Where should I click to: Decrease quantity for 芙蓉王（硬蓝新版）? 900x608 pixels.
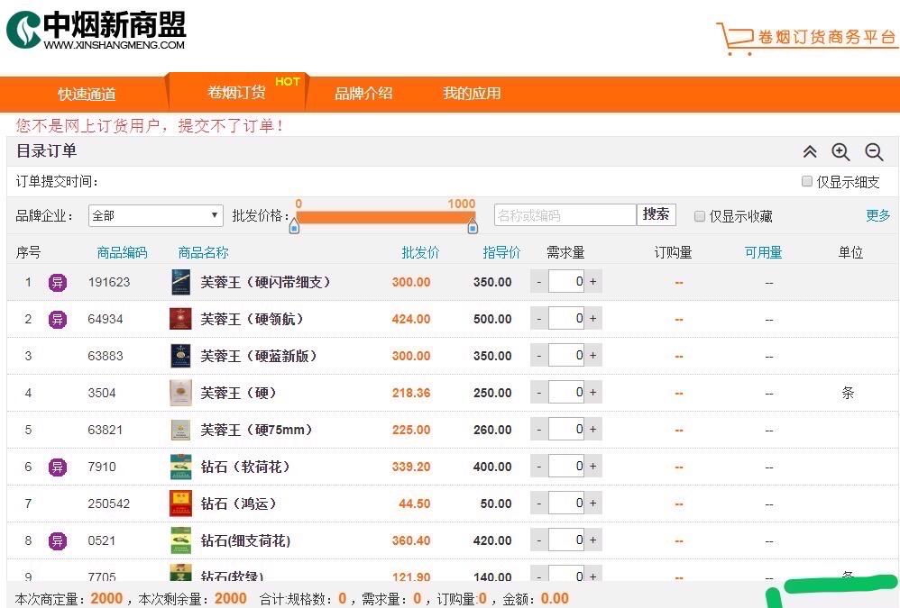coord(539,355)
